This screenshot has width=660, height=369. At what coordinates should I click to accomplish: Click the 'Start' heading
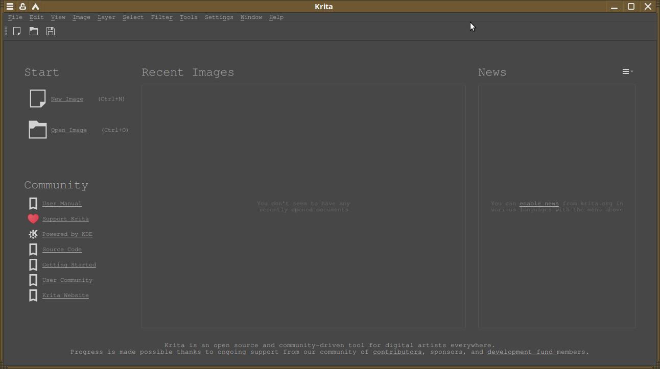[x=42, y=72]
